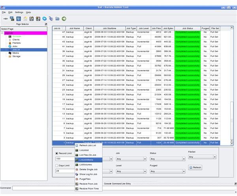
Task: Click the Restore From Time menu icon
Action: 77,189
